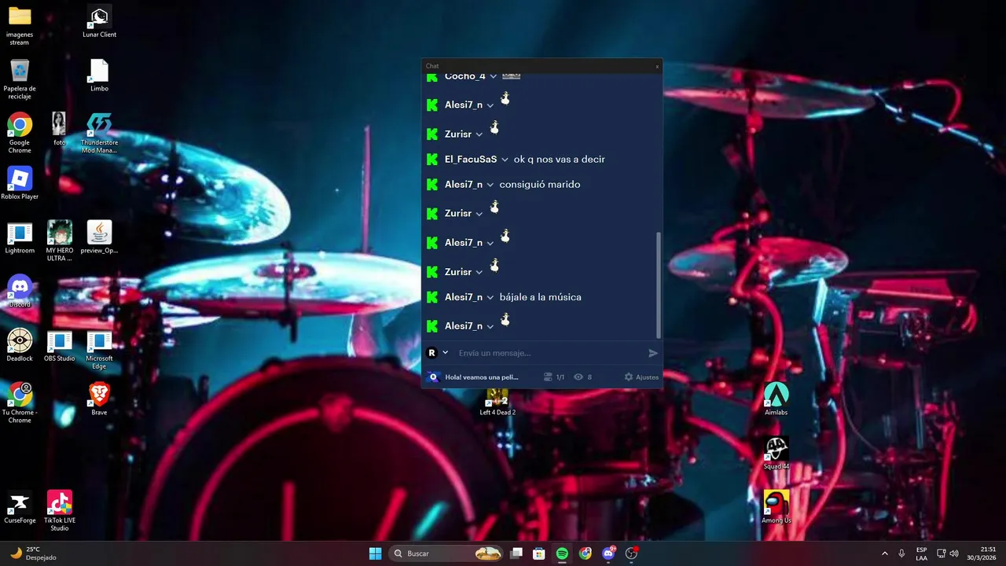Expand the identity dropdown next to R badge
The width and height of the screenshot is (1006, 566).
(446, 353)
